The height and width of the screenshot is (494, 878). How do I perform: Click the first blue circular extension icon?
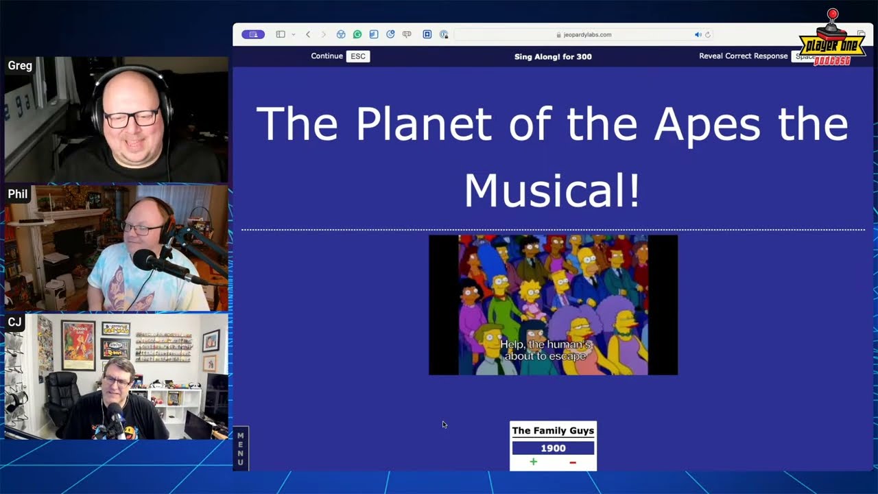coord(341,34)
